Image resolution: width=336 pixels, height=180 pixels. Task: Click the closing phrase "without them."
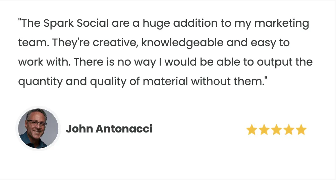pyautogui.click(x=228, y=81)
